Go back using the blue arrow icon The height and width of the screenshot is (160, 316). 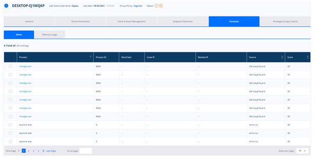[x=6, y=6]
